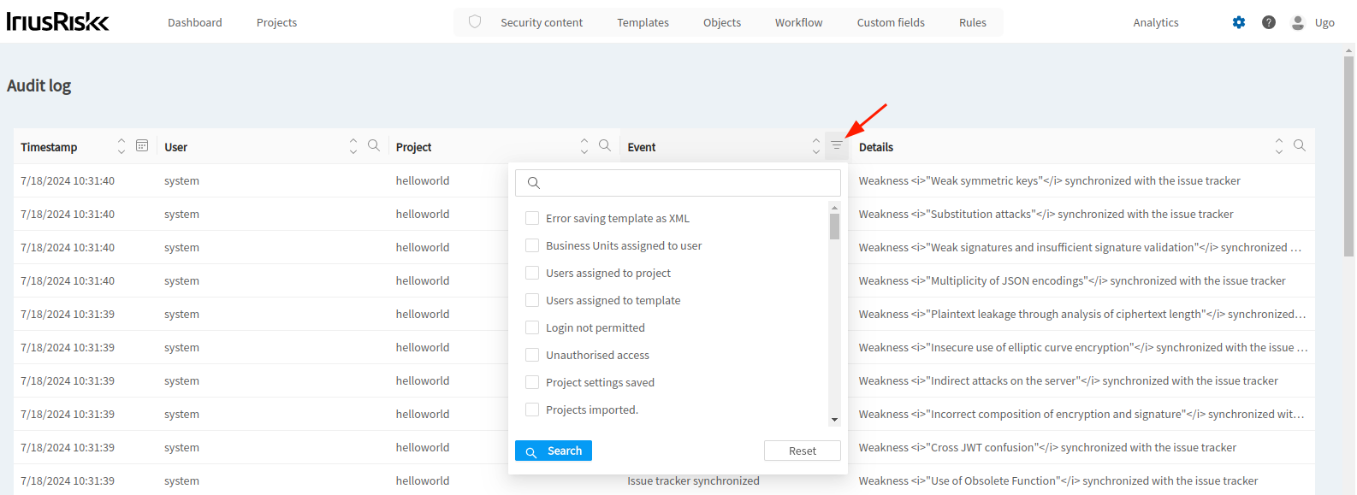
Task: Open the Details column search icon
Action: click(1300, 146)
